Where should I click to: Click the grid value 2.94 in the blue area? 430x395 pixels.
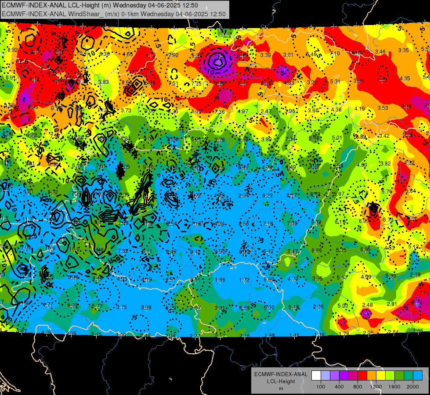pos(243,195)
